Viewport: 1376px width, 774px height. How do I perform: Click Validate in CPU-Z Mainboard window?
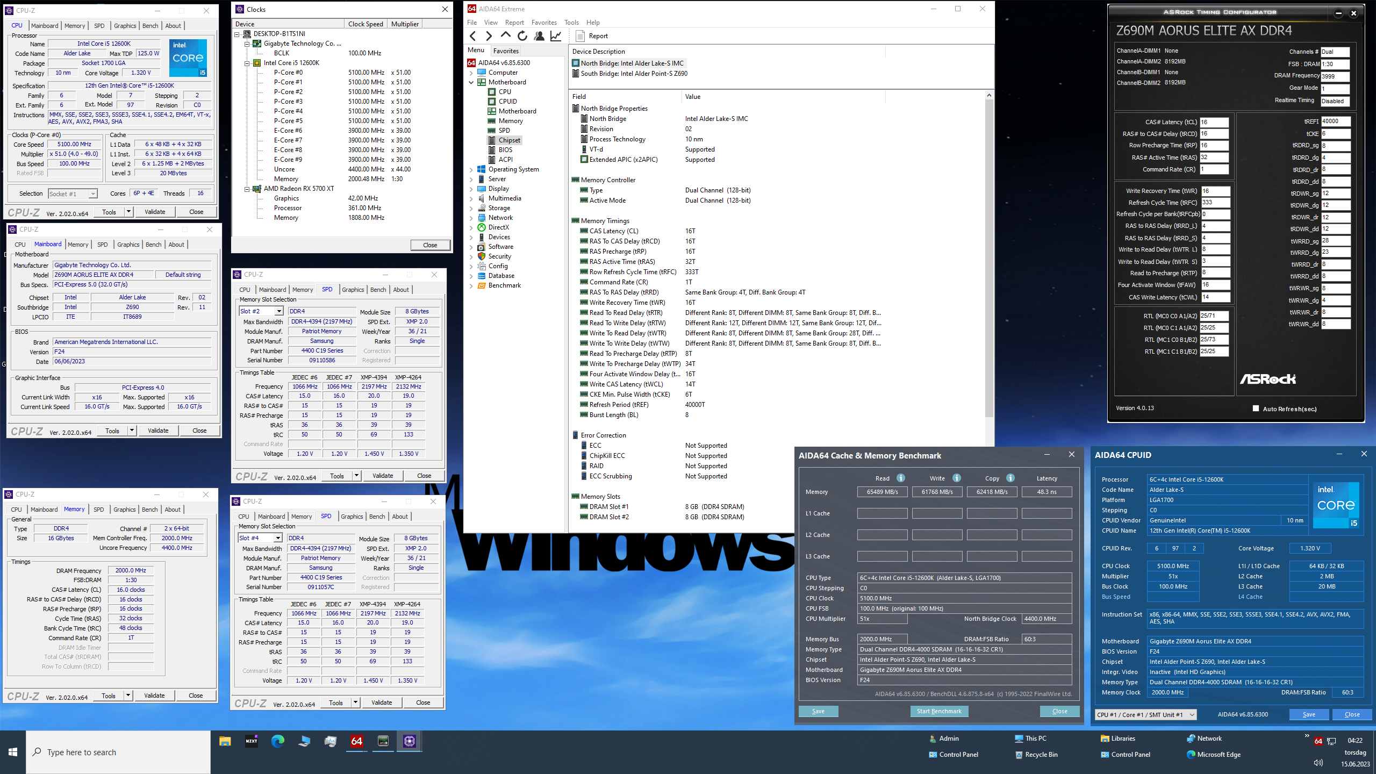[x=158, y=431]
